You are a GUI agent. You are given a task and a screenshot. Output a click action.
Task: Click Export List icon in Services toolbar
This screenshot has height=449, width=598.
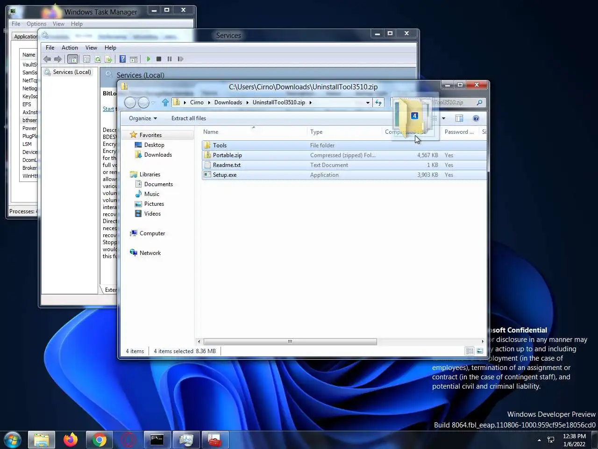pos(108,59)
